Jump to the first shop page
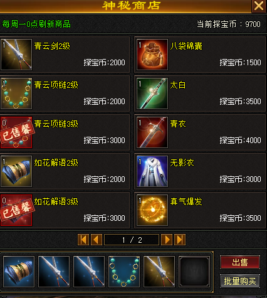 pos(83,240)
